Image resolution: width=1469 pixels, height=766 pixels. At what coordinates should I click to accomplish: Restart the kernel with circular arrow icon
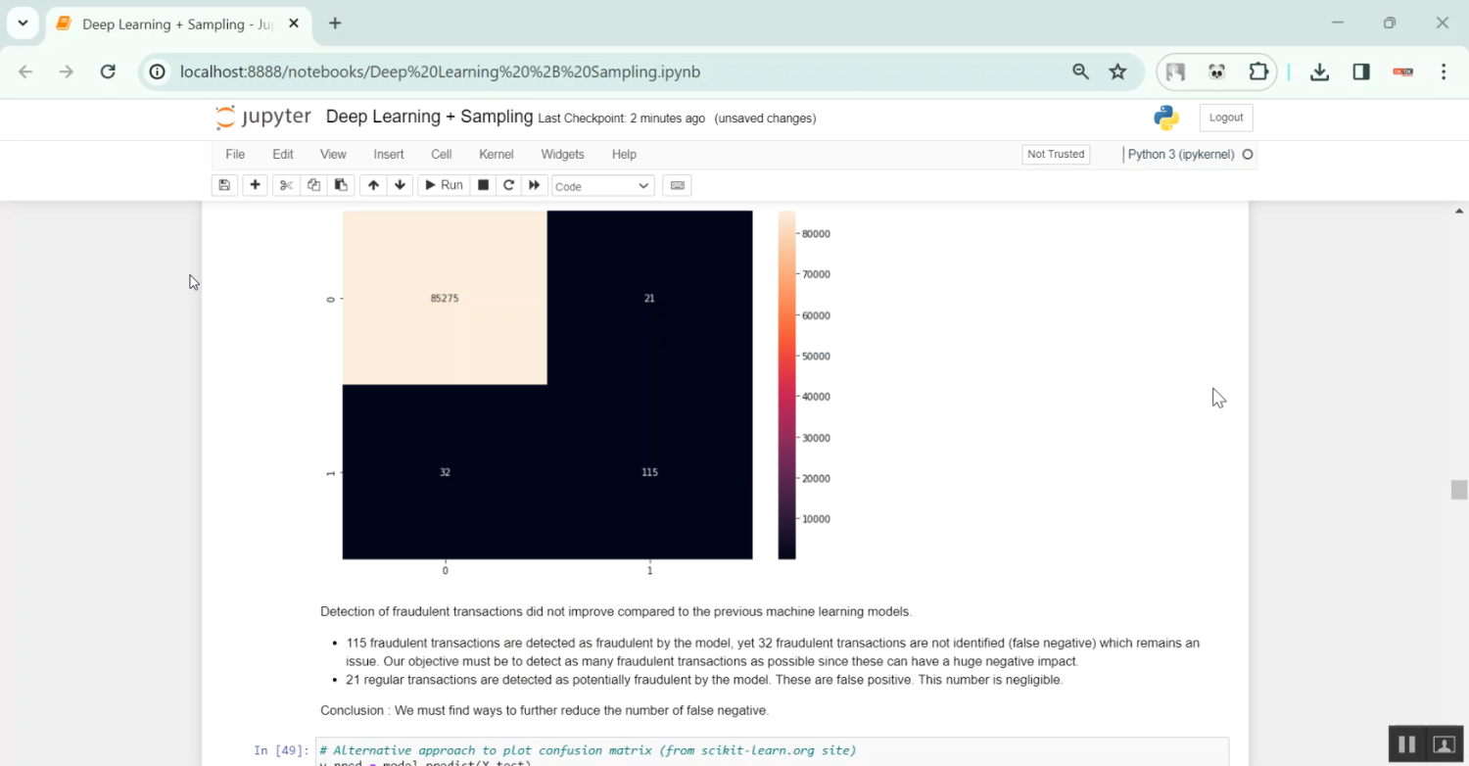pos(508,185)
